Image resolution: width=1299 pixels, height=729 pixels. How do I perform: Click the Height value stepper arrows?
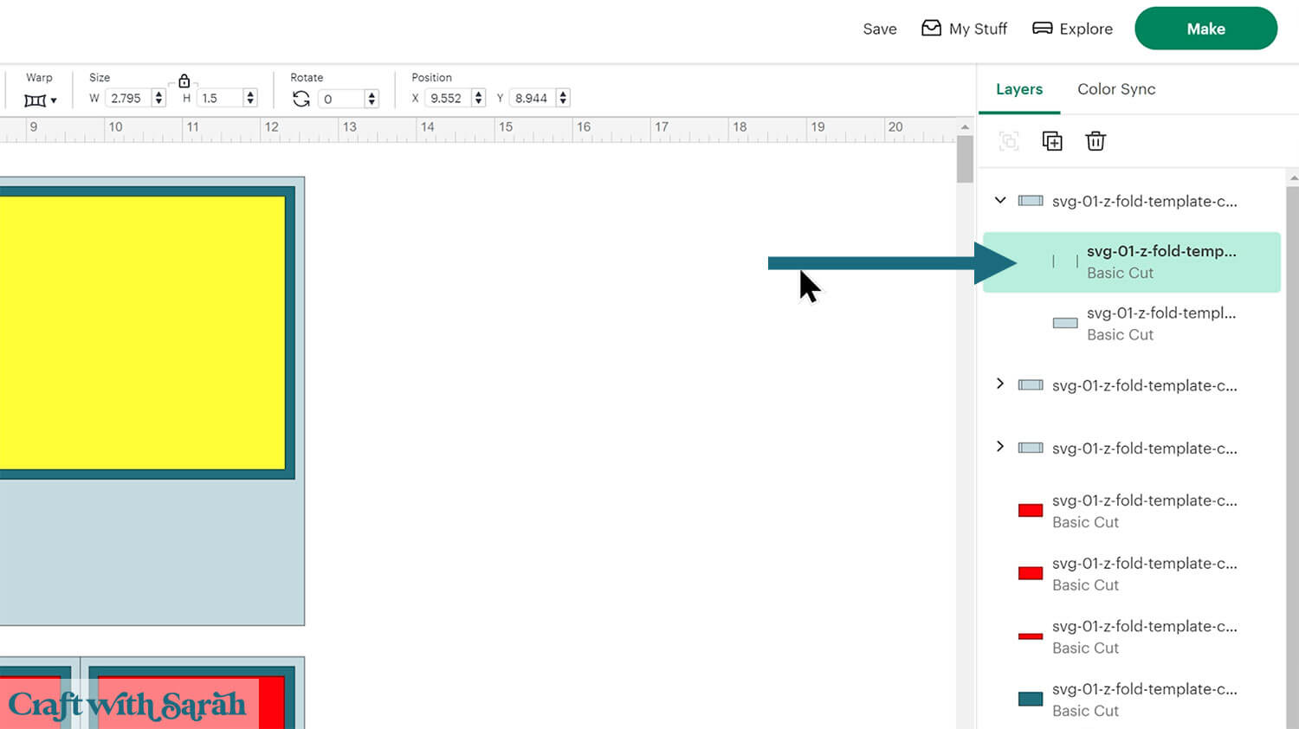pos(250,99)
